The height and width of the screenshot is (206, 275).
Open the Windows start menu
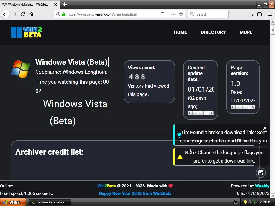point(13,202)
